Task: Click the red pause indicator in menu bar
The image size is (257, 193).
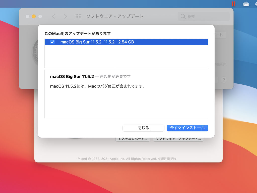Action: [233, 4]
